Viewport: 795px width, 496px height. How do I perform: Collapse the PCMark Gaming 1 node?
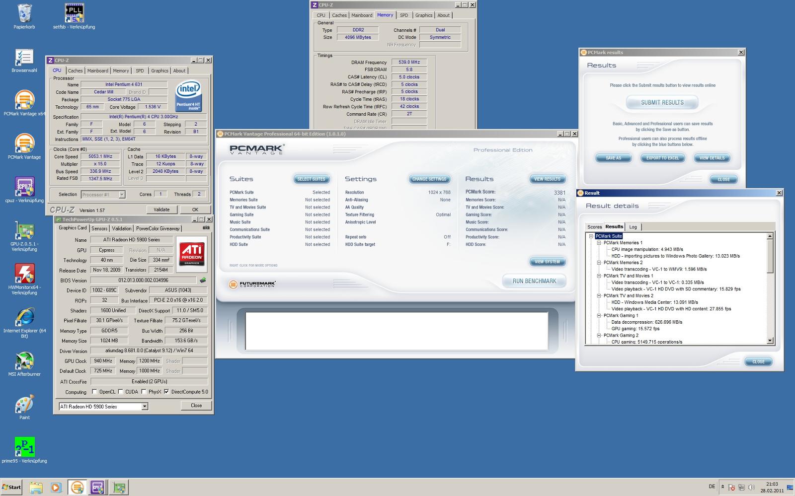(599, 315)
